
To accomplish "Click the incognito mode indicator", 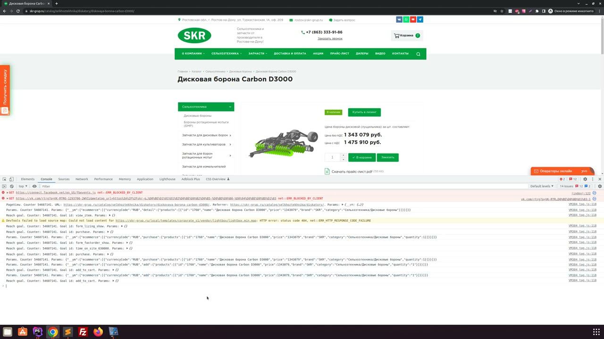I will tap(570, 11).
